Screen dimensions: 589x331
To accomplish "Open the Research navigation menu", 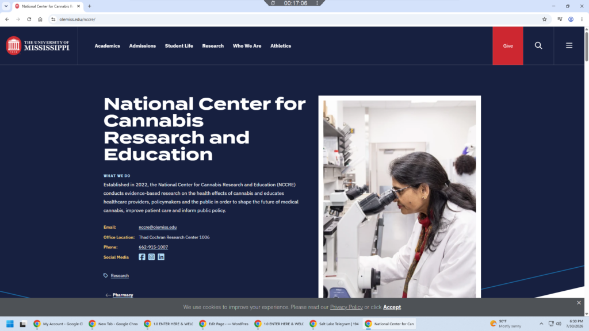I will pos(213,46).
